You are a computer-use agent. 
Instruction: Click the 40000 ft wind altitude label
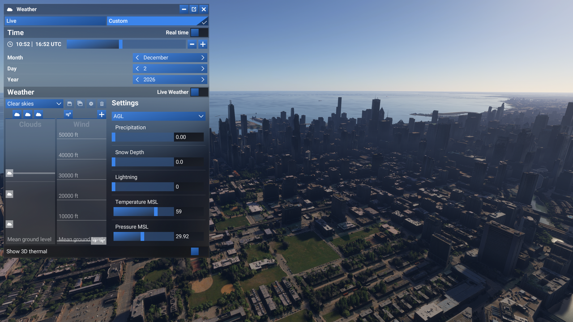68,155
